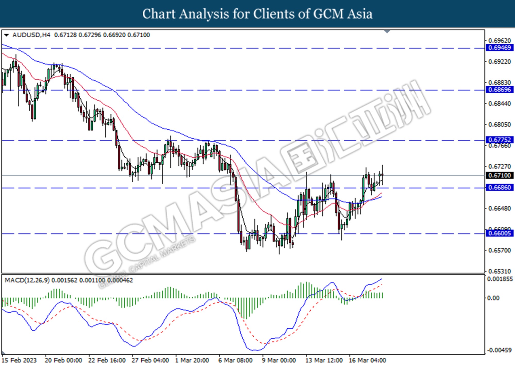Click the 0.66480 price scale value
This screenshot has width=515, height=368.
pos(500,208)
